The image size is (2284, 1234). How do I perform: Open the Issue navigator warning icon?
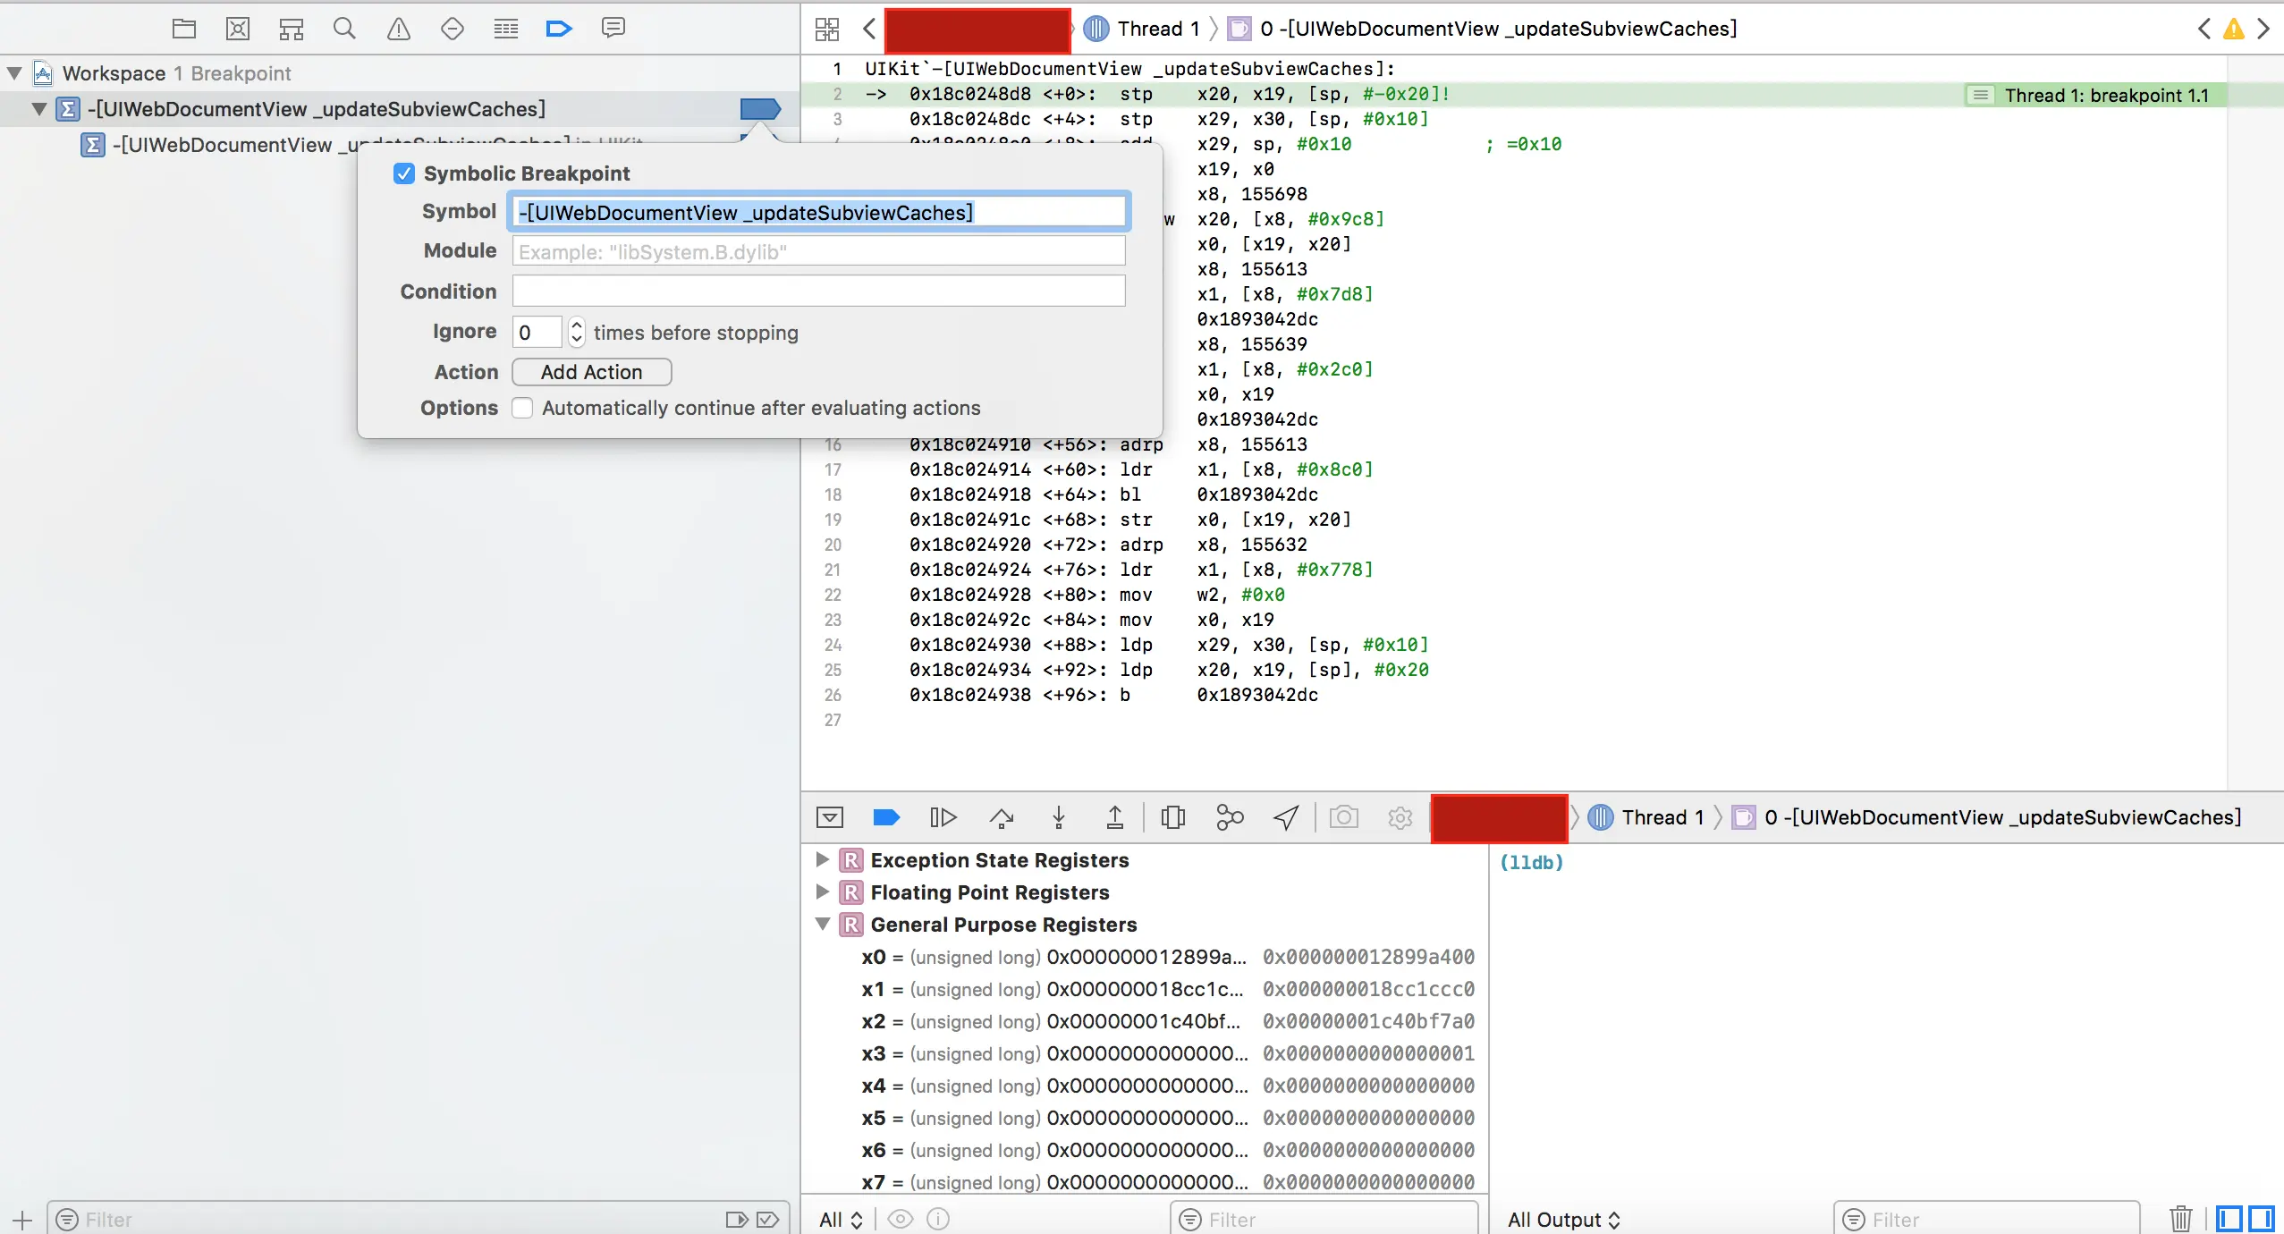[399, 29]
